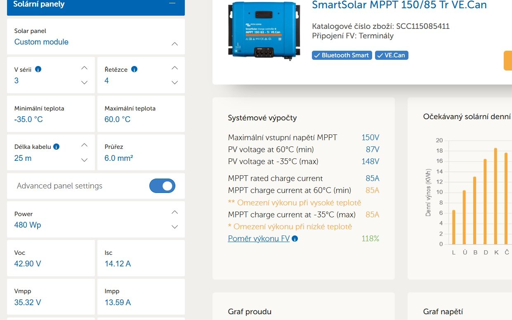The image size is (512, 320).
Task: Open info icon beside Poměr výkonu FV
Action: [x=295, y=239]
